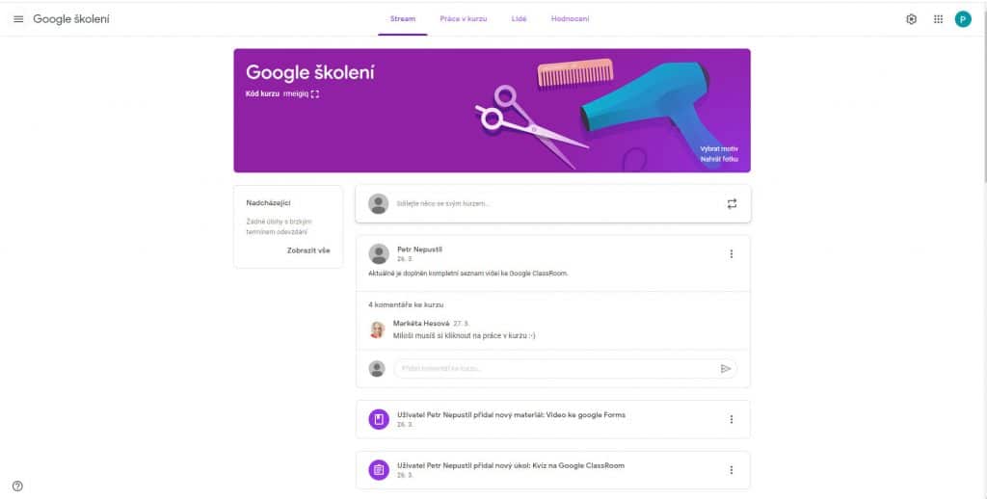The width and height of the screenshot is (987, 499).
Task: Open the main hamburger menu
Action: (x=18, y=19)
